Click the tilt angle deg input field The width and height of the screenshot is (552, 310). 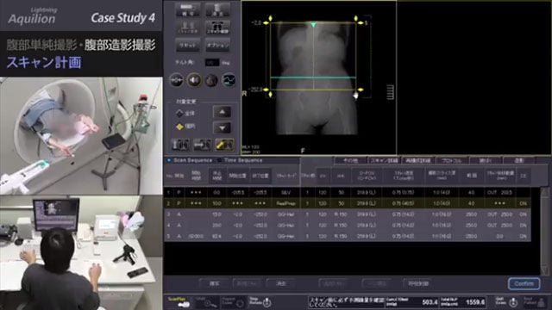point(212,63)
